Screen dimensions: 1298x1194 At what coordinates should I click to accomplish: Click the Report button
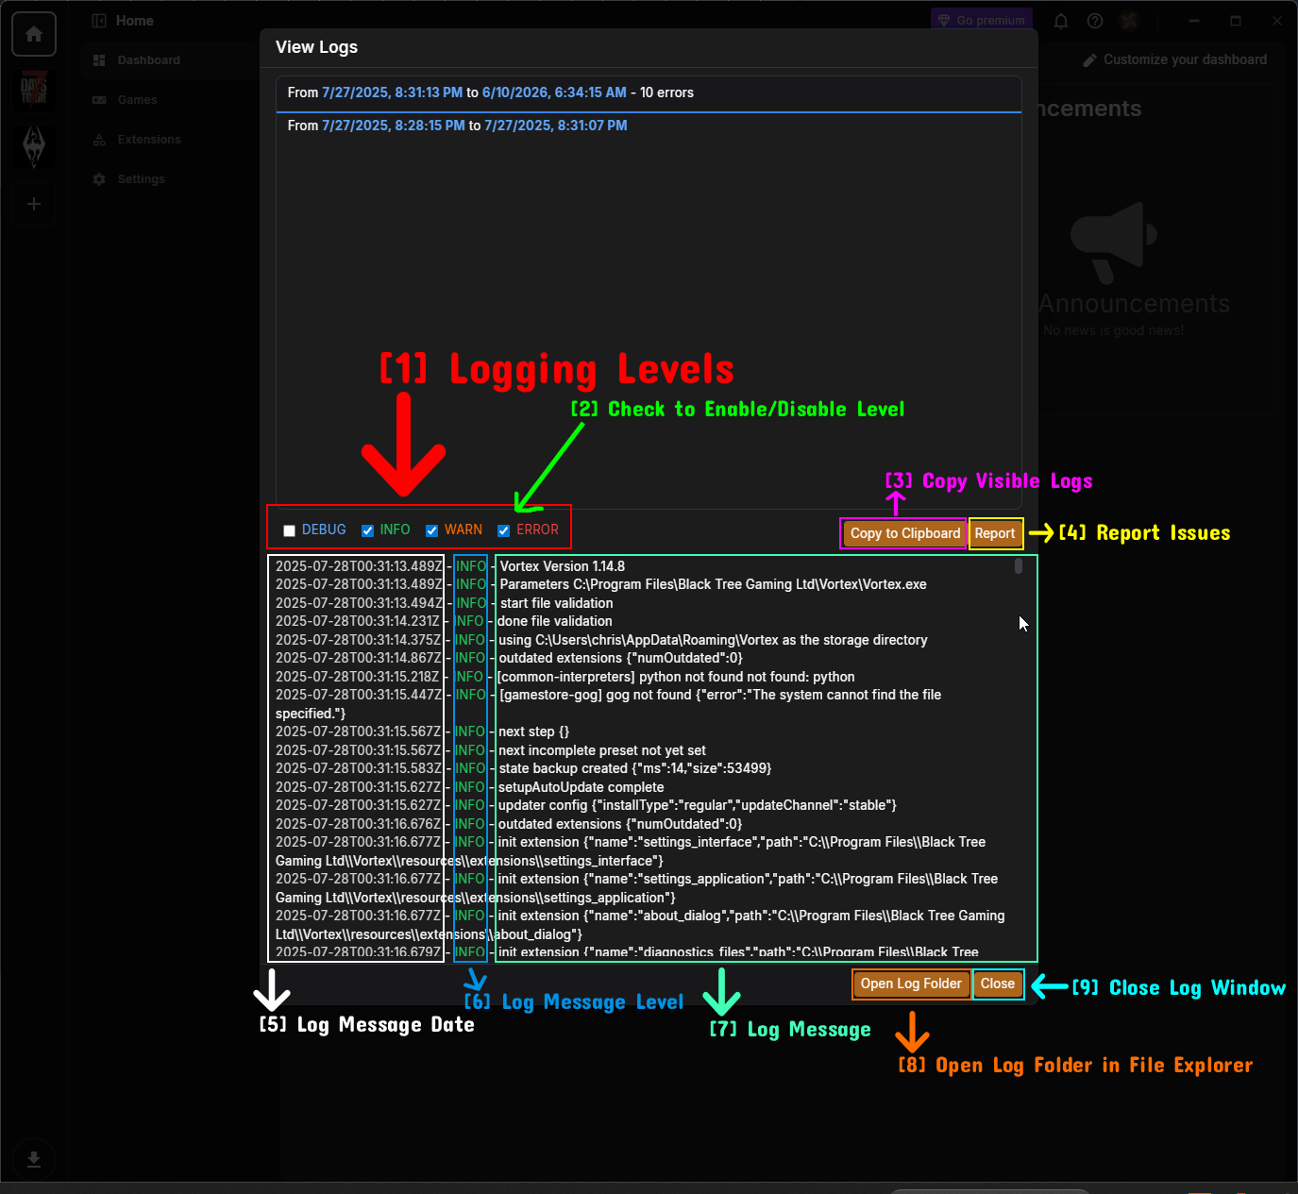click(995, 533)
